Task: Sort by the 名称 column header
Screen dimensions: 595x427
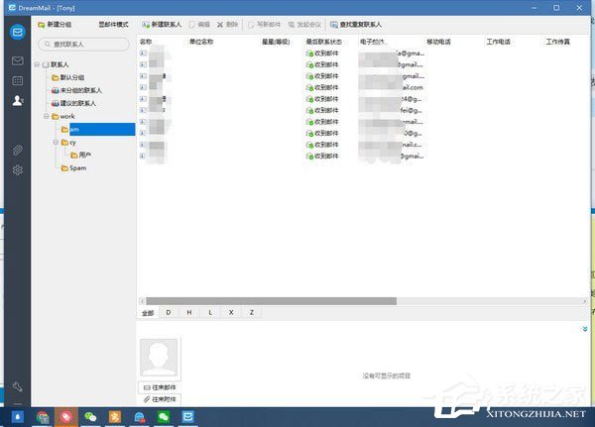Action: [x=146, y=42]
